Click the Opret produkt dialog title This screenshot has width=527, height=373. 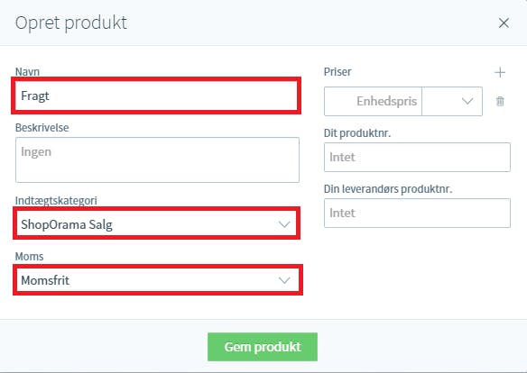coord(71,23)
